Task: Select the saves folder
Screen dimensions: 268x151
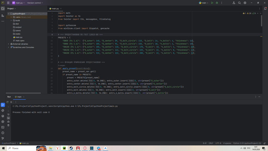Action: [x=17, y=31]
